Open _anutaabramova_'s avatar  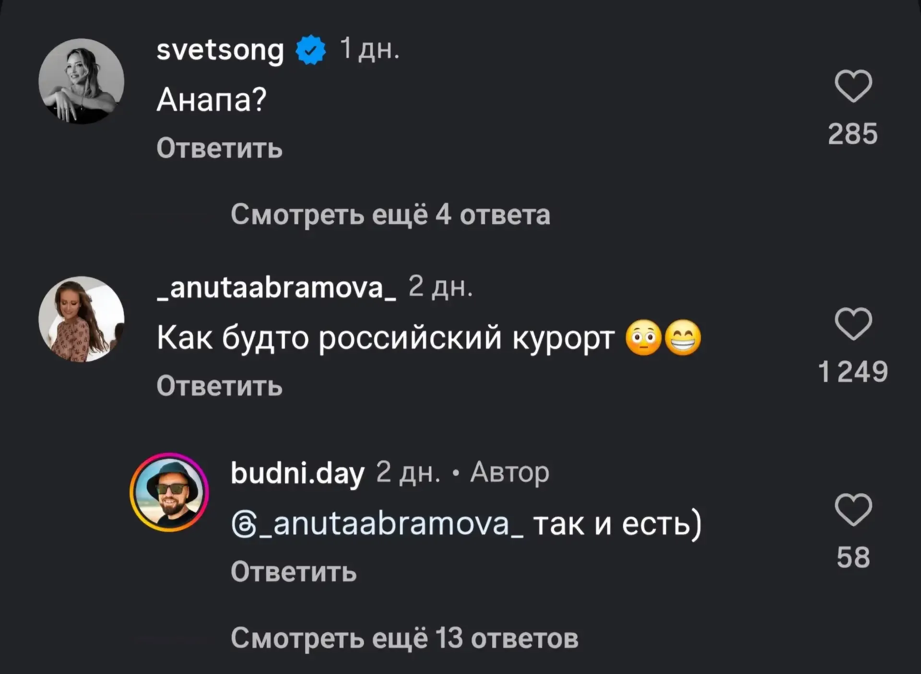(81, 319)
